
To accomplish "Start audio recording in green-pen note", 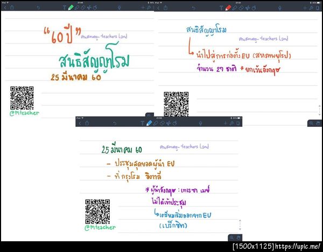I will coord(119,8).
